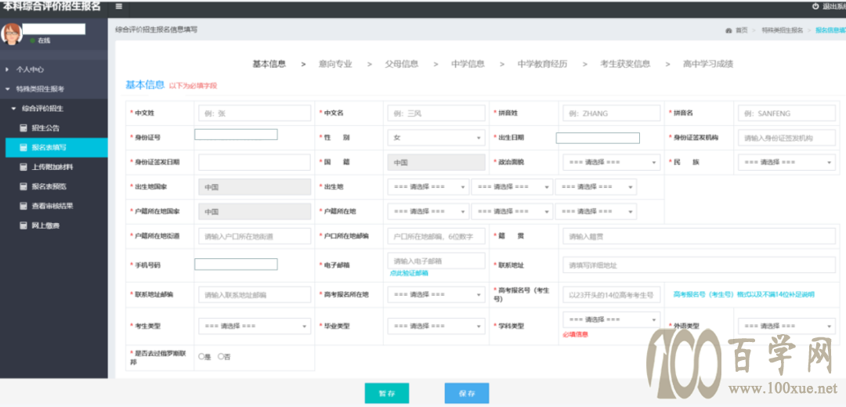Image resolution: width=846 pixels, height=407 pixels.
Task: Focus the 拼音姓 input field
Action: pos(611,113)
